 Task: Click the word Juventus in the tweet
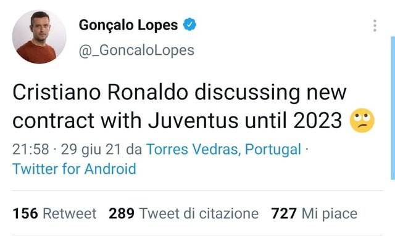[193, 121]
